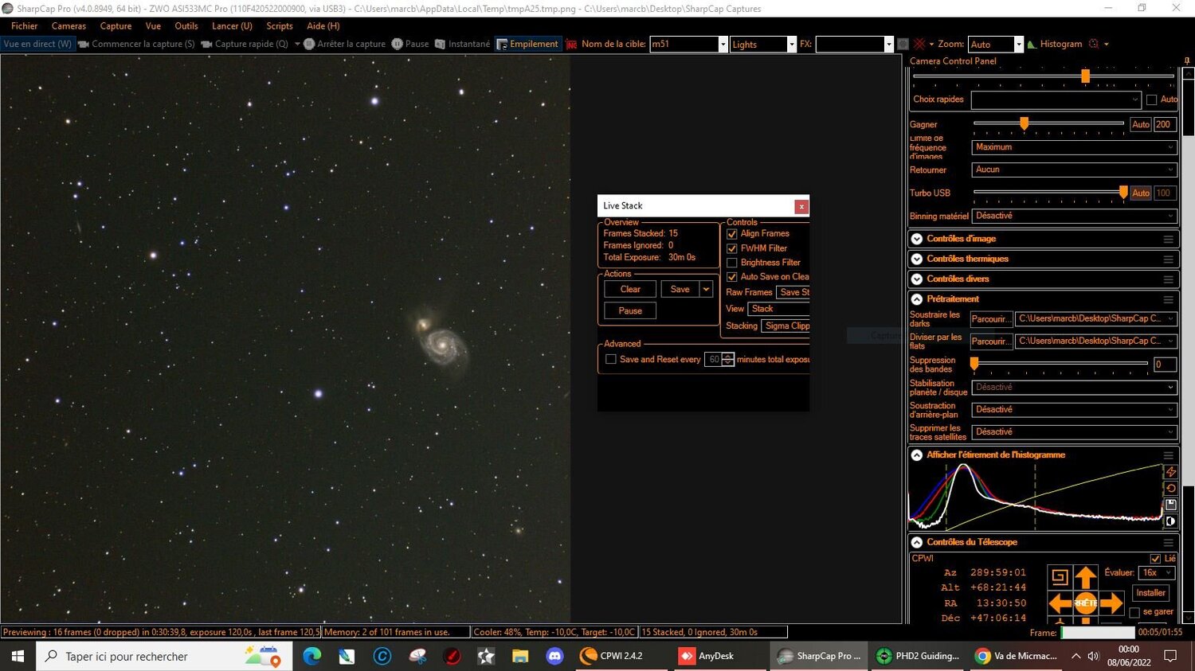Screen dimensions: 1195x671
Task: Click Pause in the Live Stack window
Action: click(x=630, y=310)
